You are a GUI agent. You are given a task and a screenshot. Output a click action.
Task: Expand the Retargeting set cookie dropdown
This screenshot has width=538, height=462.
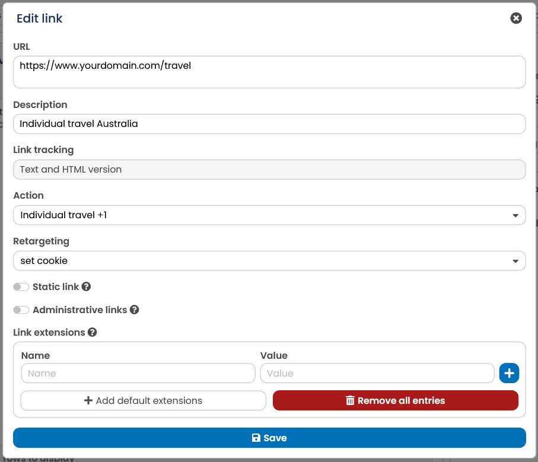coord(269,261)
